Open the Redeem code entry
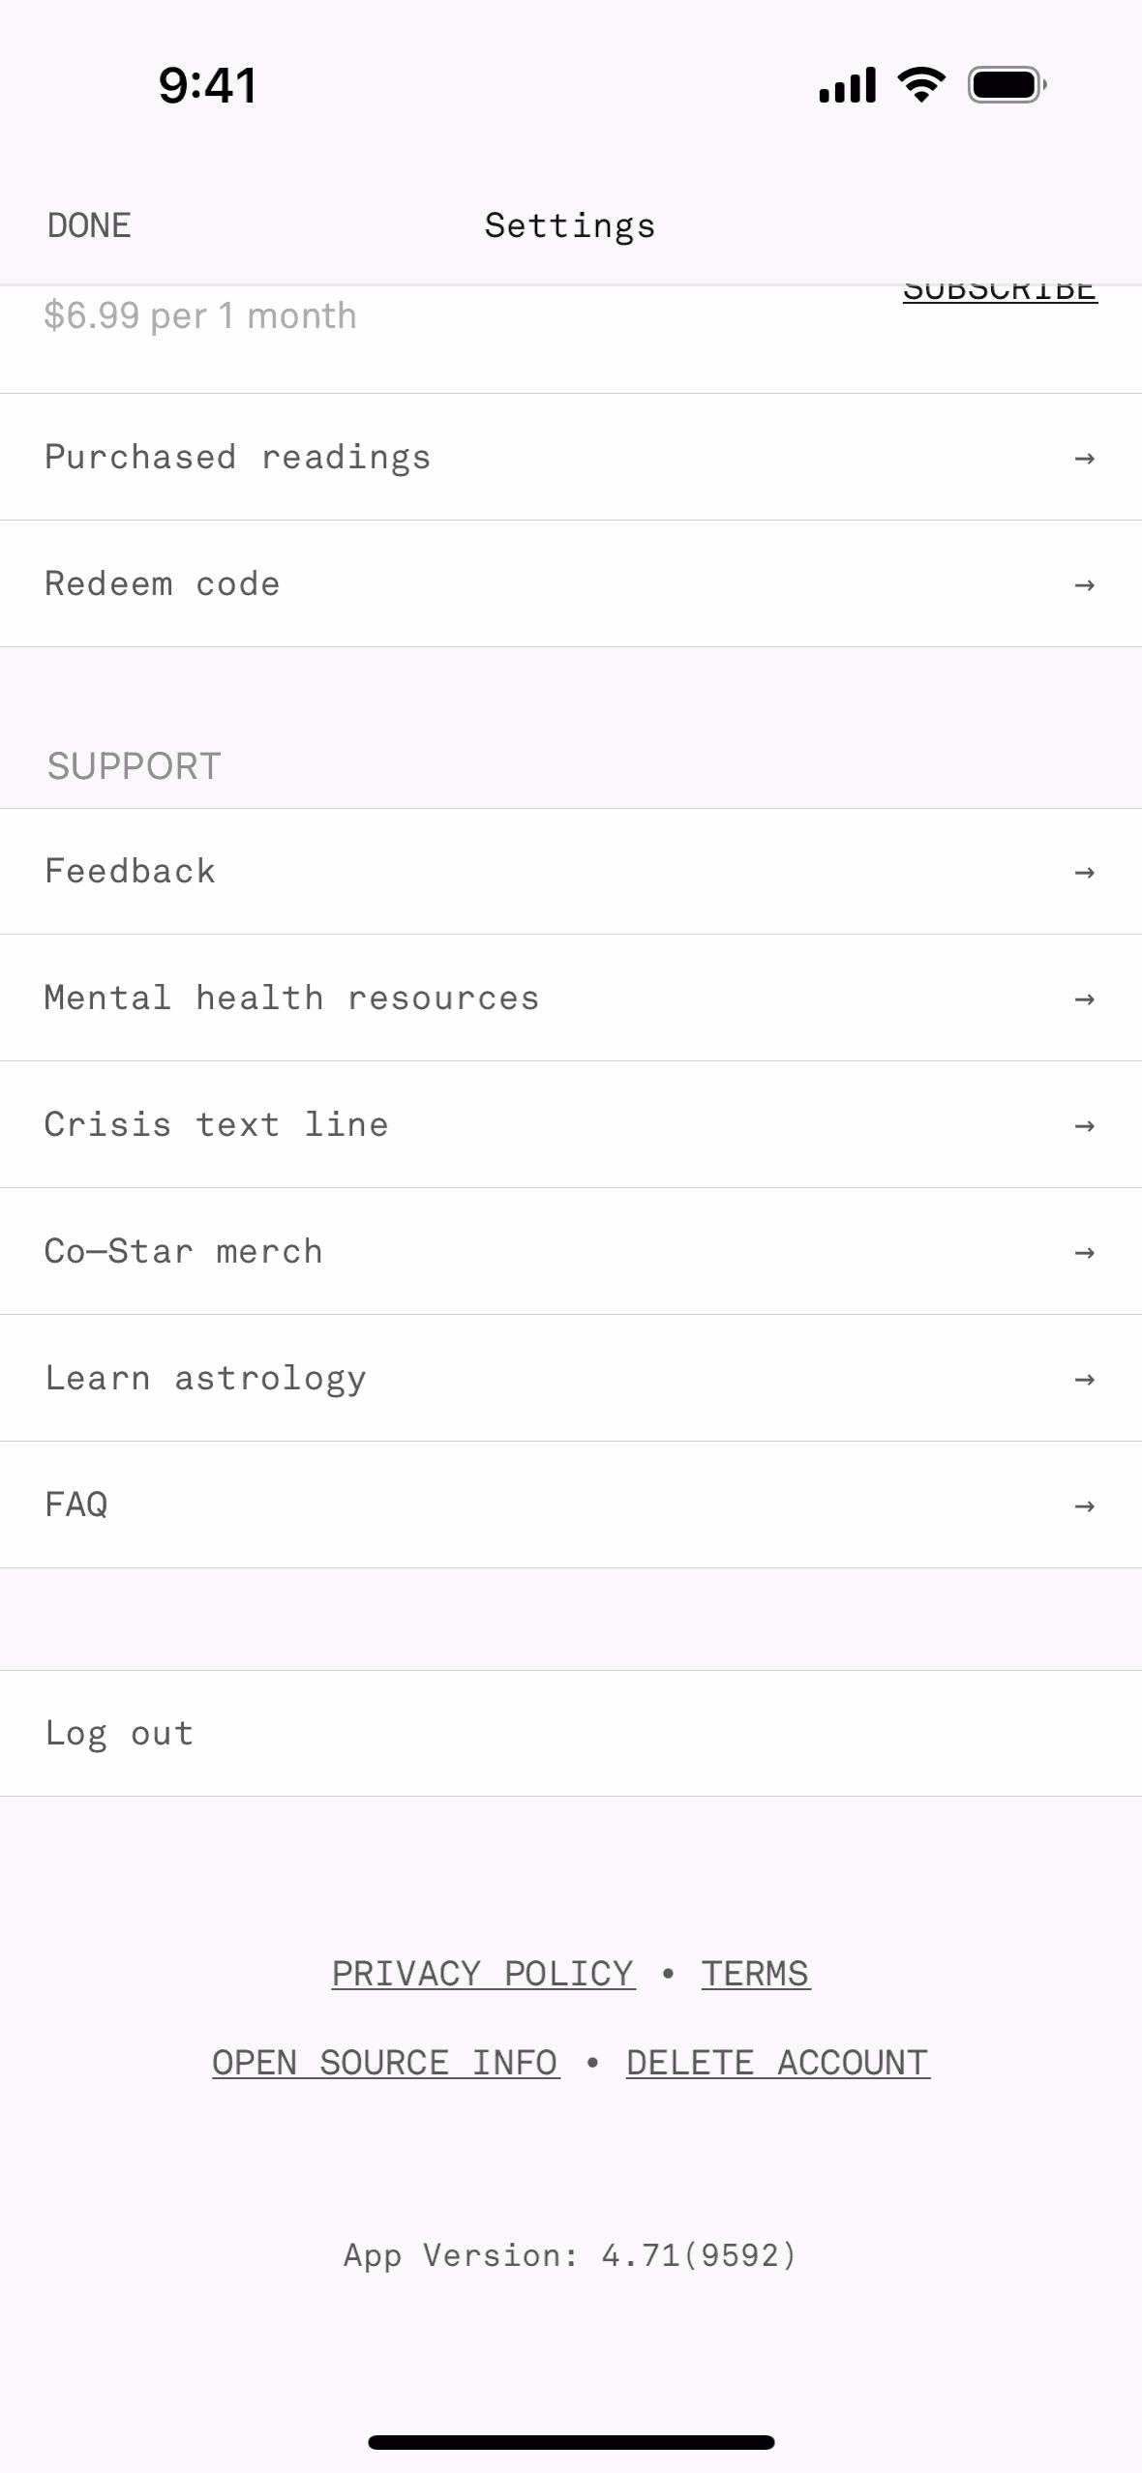The height and width of the screenshot is (2473, 1142). pyautogui.click(x=163, y=584)
